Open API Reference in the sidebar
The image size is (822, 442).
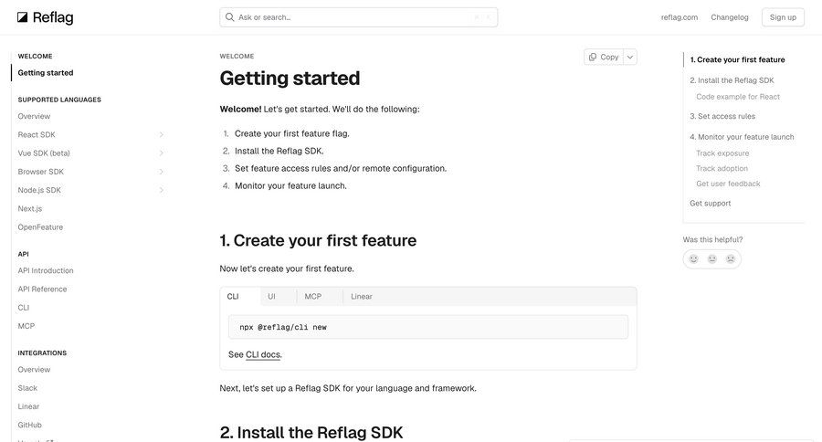coord(43,289)
